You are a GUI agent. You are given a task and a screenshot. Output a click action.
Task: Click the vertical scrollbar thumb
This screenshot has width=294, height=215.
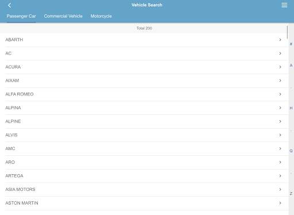[x=287, y=32]
